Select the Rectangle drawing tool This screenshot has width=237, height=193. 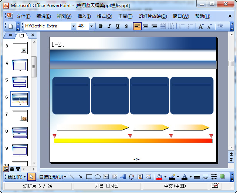click(89, 177)
